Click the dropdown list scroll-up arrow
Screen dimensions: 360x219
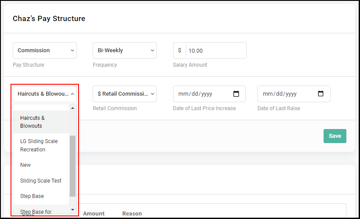[72, 108]
